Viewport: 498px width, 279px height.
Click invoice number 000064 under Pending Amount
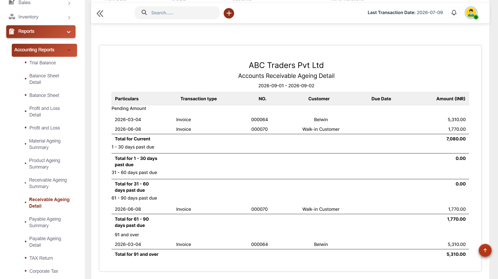(259, 120)
